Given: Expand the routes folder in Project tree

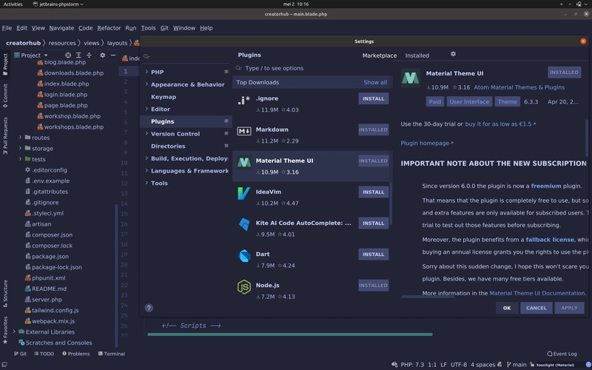Looking at the screenshot, I should coord(21,138).
